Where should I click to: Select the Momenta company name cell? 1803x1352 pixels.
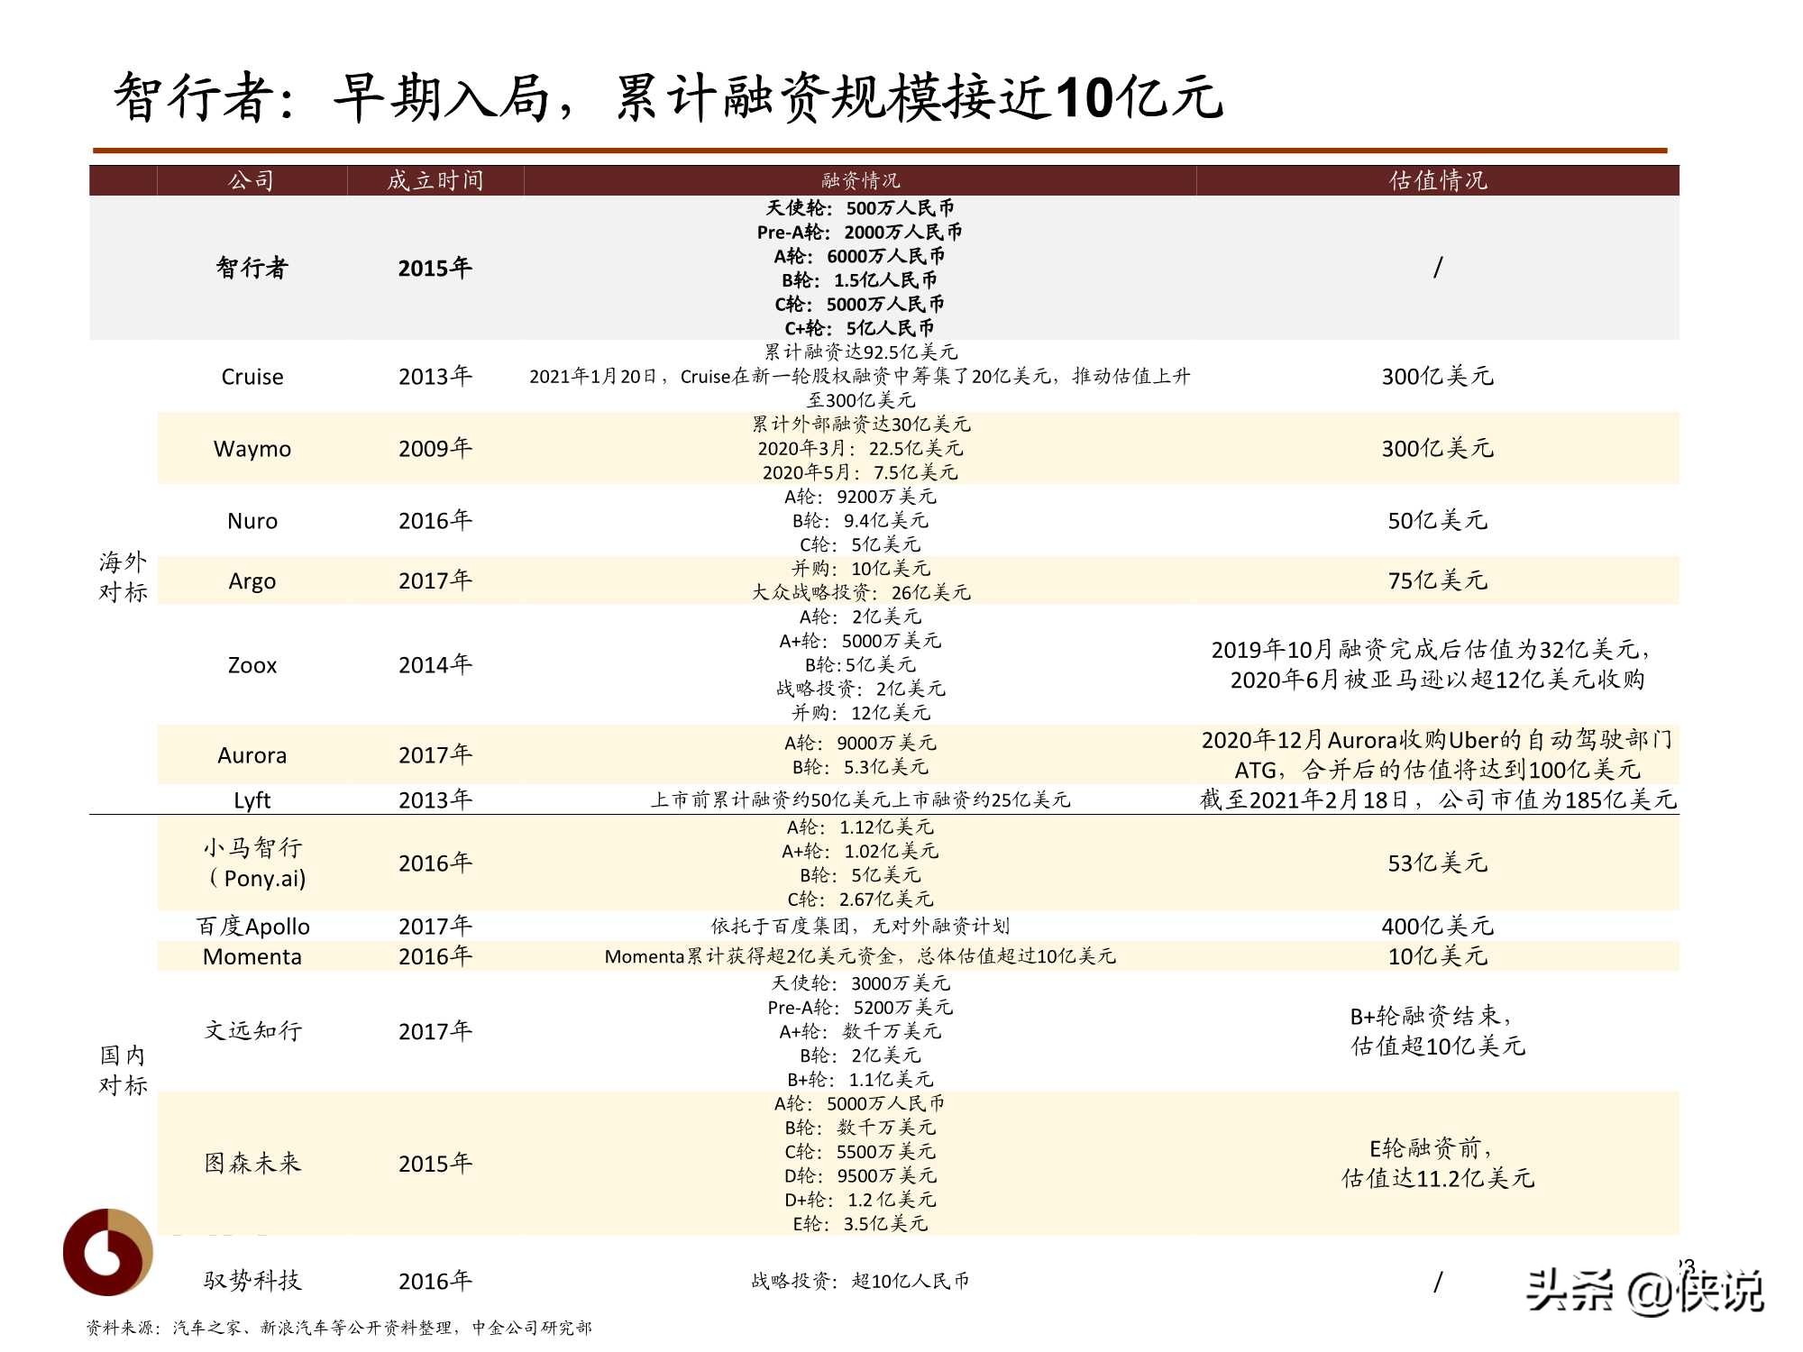pos(252,957)
